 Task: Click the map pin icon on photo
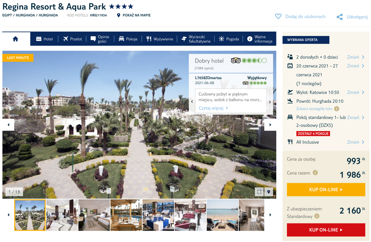269,192
